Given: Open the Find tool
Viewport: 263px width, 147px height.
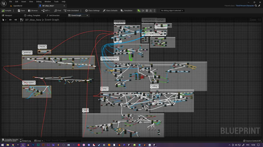Looking at the screenshot, I should [x=58, y=10].
